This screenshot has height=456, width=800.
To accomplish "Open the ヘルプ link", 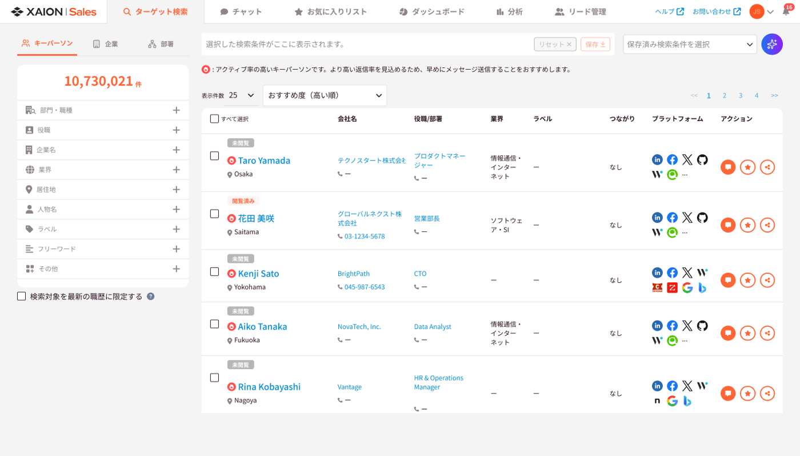I will (669, 11).
